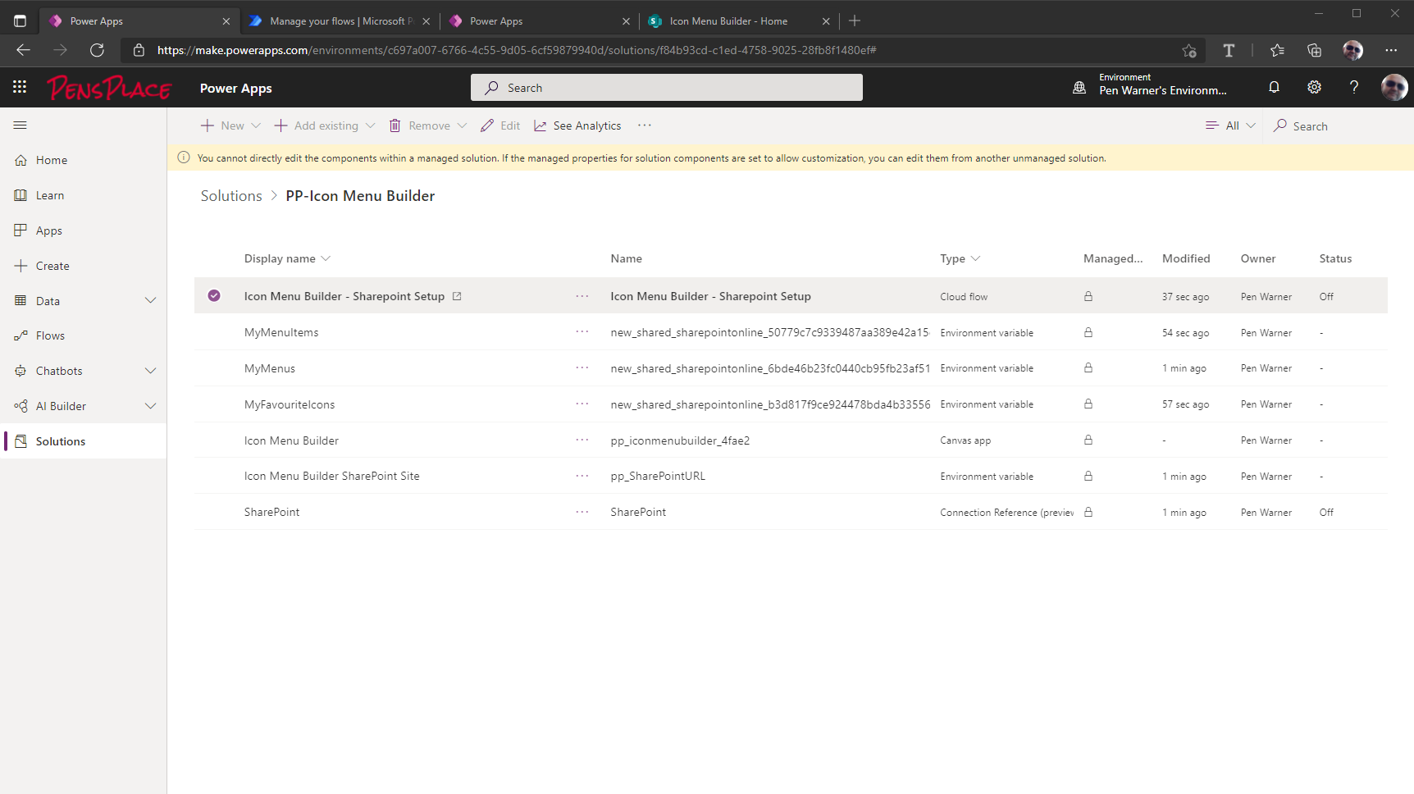Click pp_SharePointURL name cell
This screenshot has height=794, width=1414.
click(658, 476)
